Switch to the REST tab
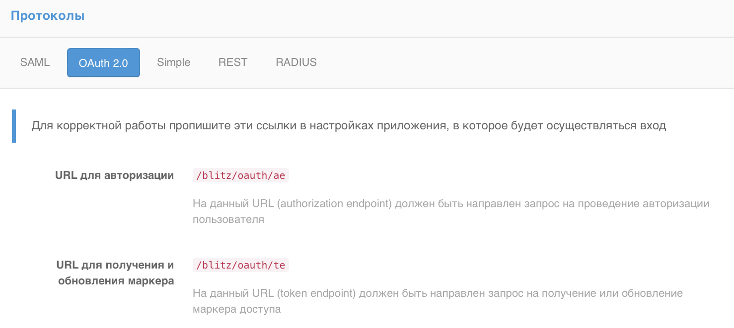This screenshot has width=734, height=328. coord(232,62)
